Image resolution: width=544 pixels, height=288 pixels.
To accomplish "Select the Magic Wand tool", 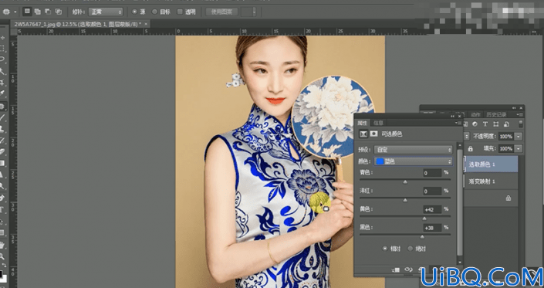I will click(x=3, y=71).
